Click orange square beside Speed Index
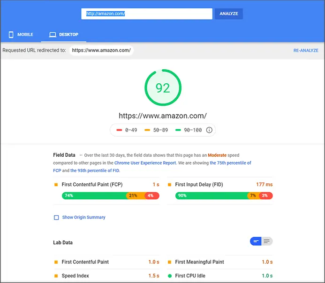The height and width of the screenshot is (283, 325). click(56, 276)
